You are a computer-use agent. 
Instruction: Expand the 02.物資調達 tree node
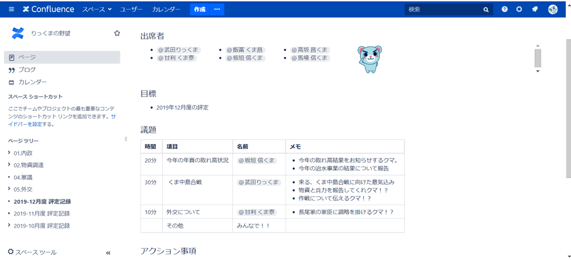9,165
